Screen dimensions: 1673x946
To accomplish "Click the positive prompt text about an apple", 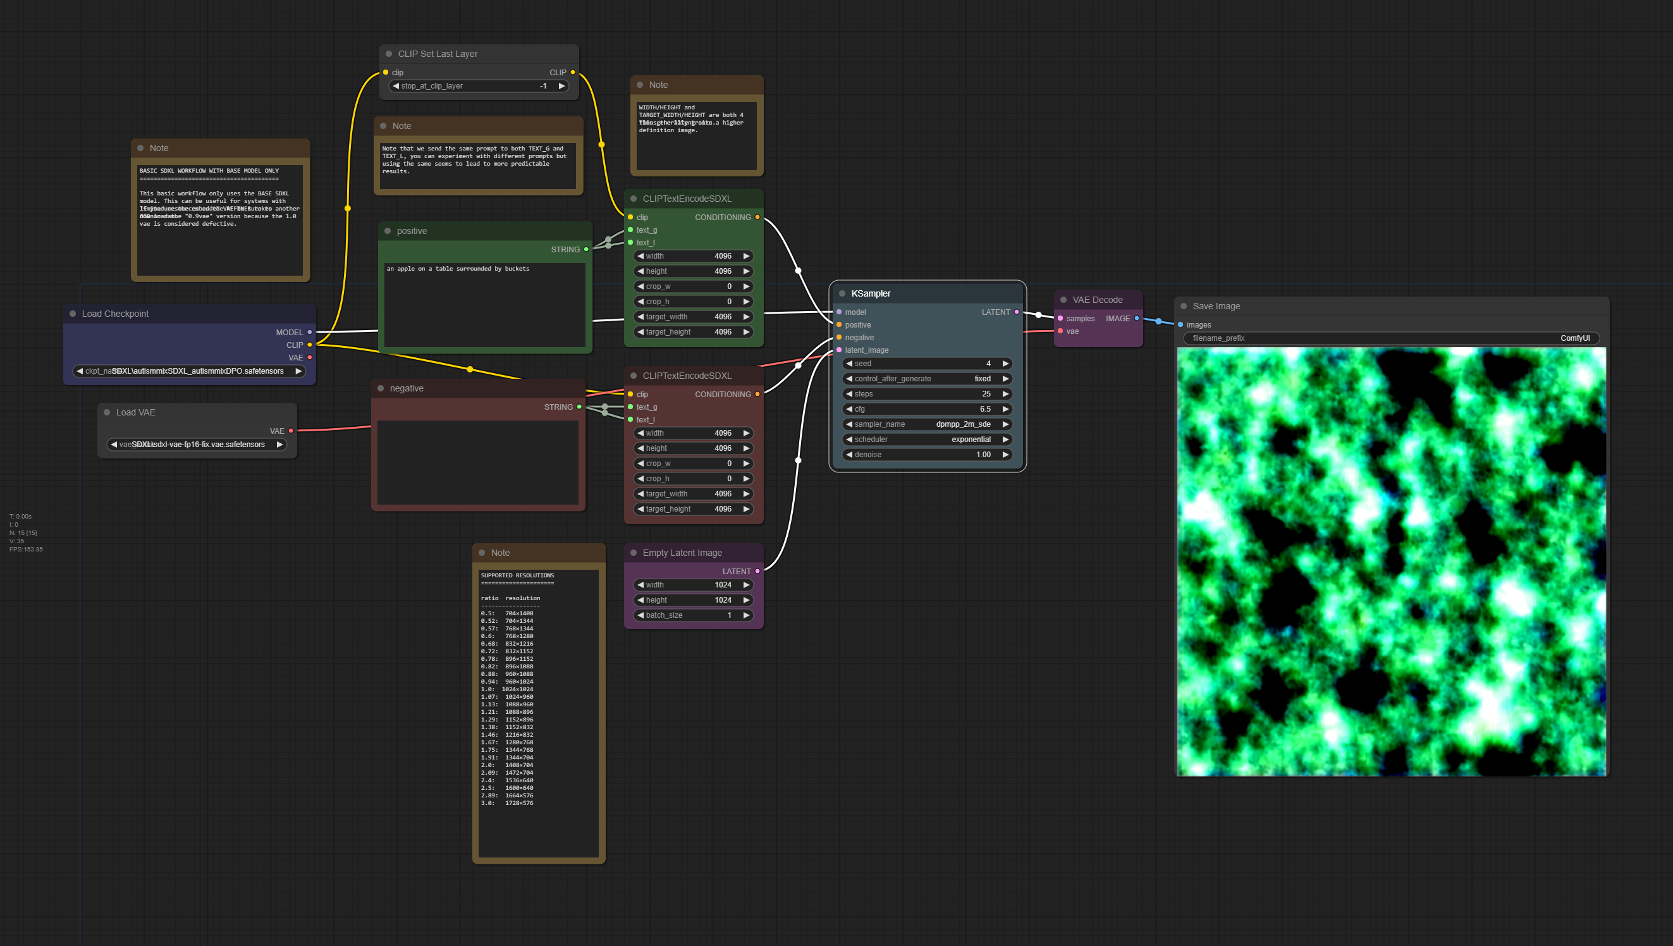I will click(x=458, y=269).
